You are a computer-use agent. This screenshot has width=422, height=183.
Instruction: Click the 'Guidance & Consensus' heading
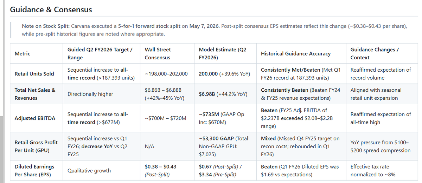[51, 10]
